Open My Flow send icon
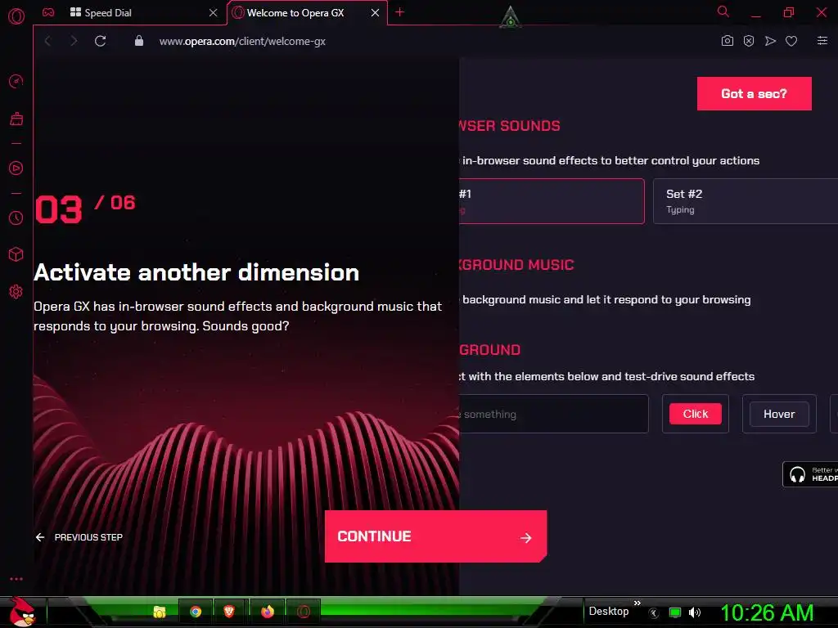 pos(770,41)
